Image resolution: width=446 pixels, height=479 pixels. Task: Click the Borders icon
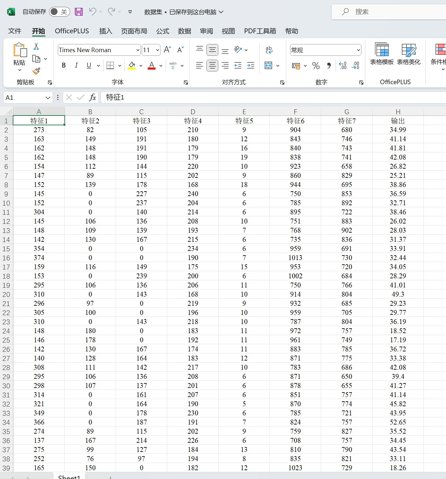click(x=110, y=65)
